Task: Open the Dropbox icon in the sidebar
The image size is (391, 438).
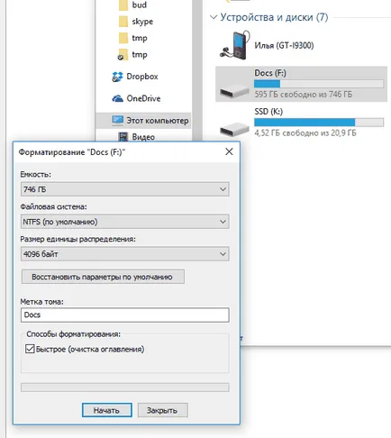Action: [x=117, y=77]
